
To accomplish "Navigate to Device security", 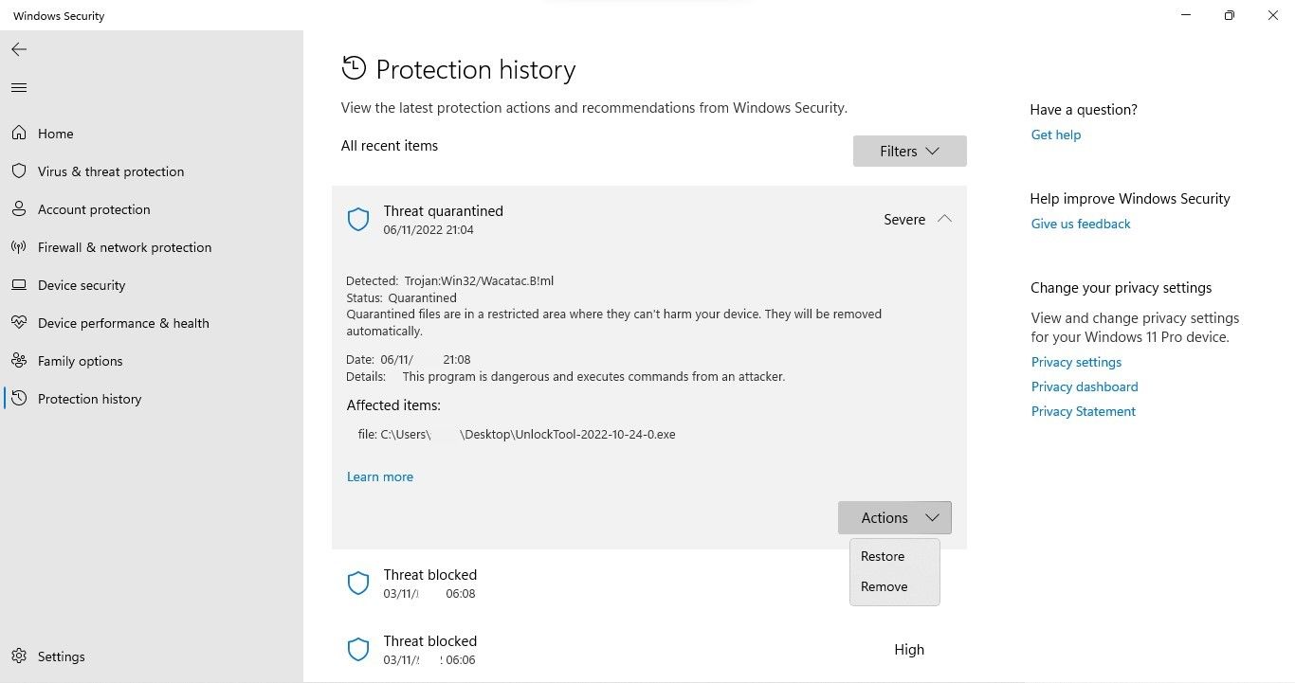I will pyautogui.click(x=82, y=285).
